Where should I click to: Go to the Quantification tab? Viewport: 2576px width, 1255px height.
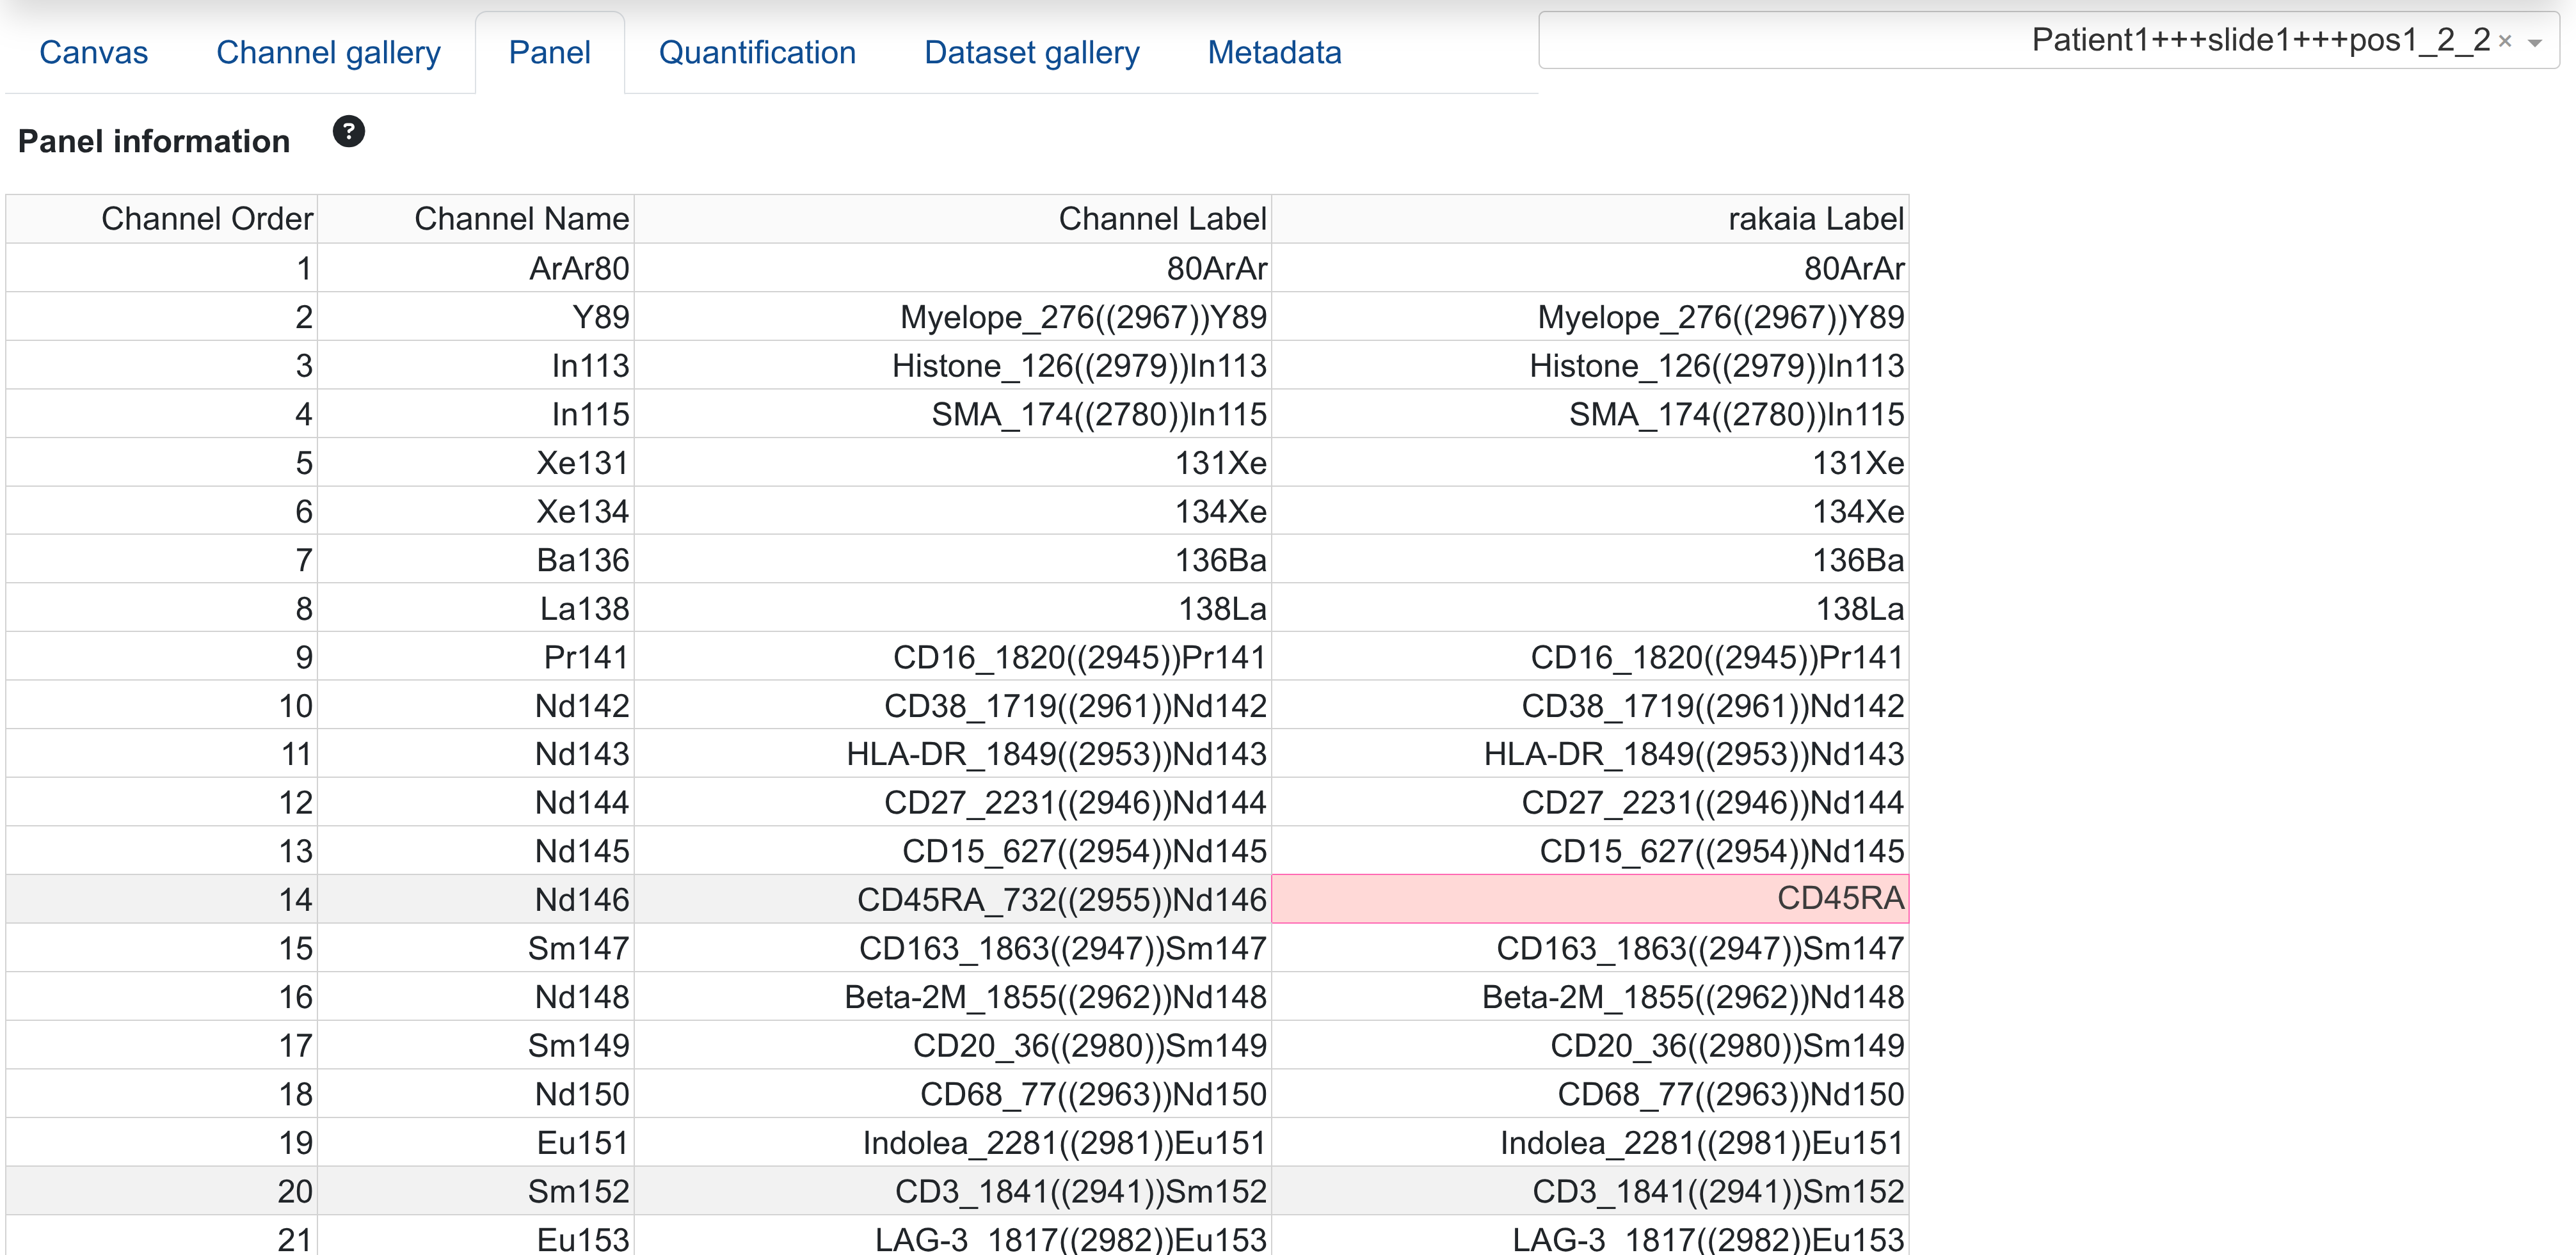point(757,52)
